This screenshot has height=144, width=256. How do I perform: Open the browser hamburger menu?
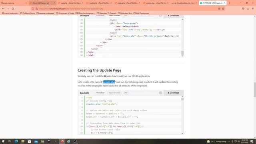coord(252,8)
